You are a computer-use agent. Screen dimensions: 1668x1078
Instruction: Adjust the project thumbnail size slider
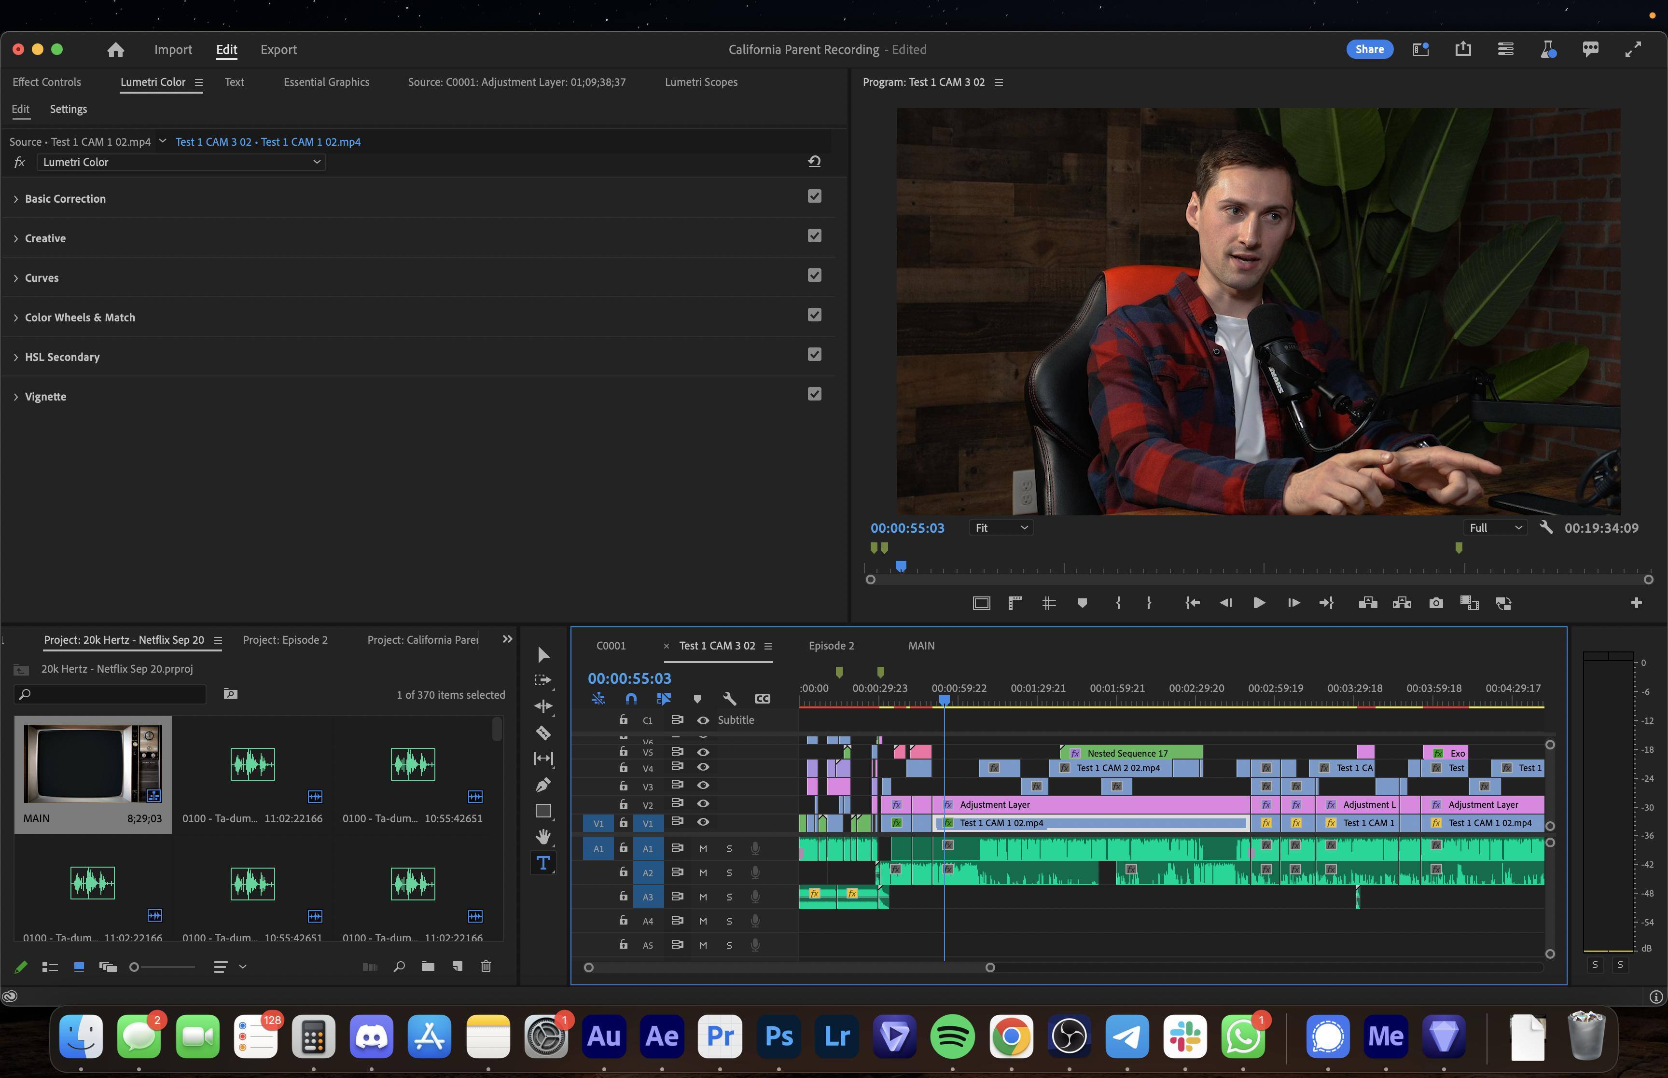(135, 967)
